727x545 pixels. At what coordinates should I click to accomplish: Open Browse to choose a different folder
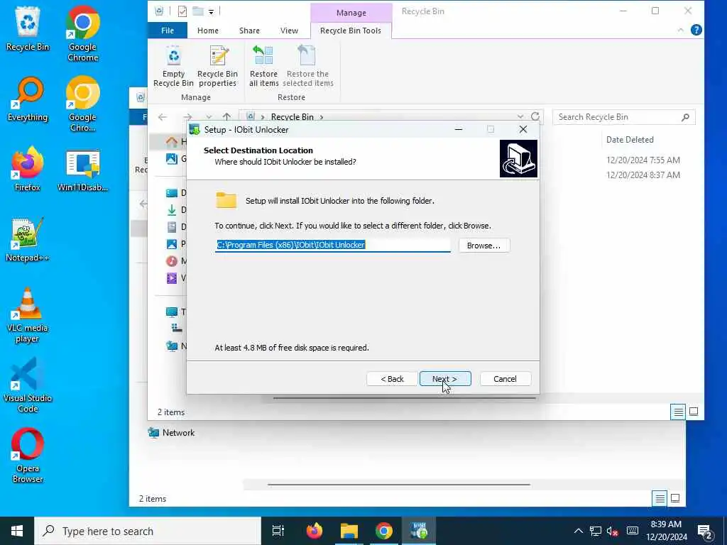484,245
